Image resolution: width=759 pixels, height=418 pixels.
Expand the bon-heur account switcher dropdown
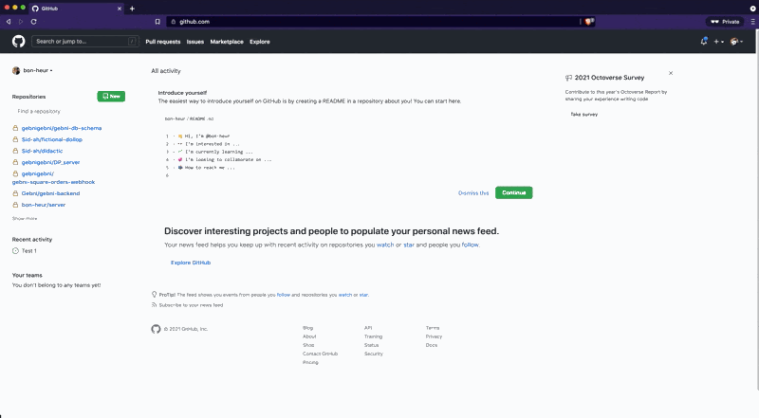pyautogui.click(x=32, y=70)
